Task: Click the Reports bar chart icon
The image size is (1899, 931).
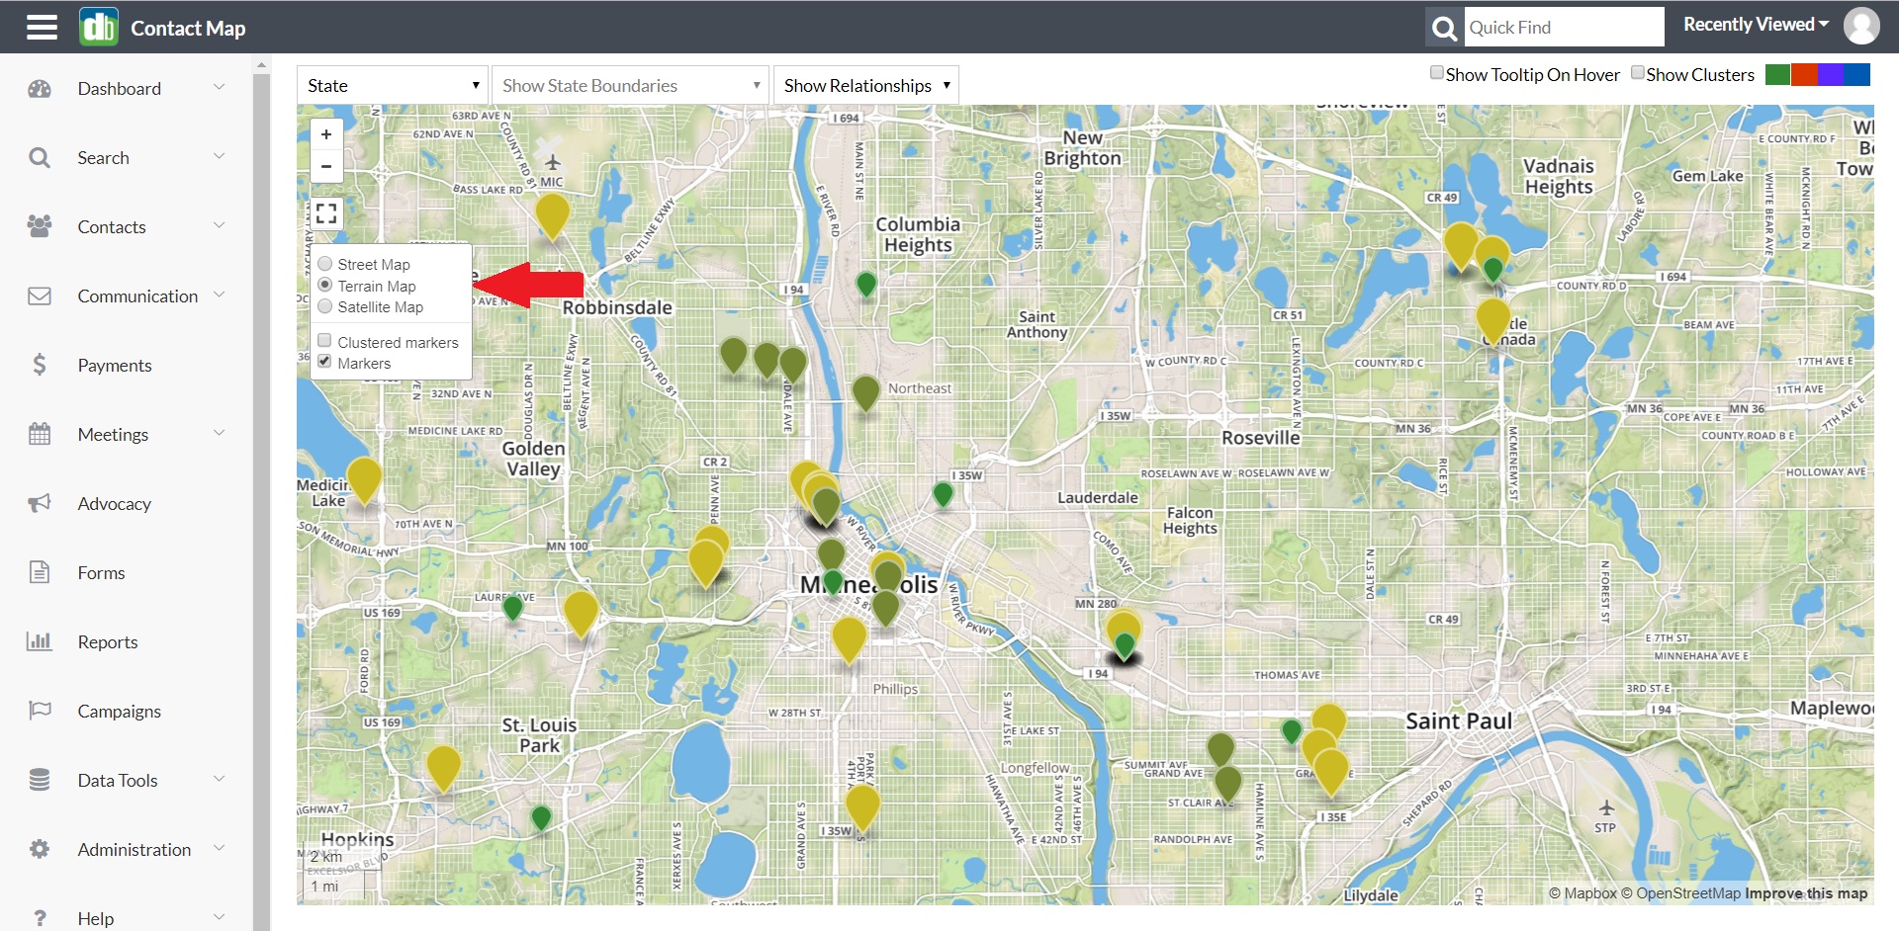Action: [40, 641]
